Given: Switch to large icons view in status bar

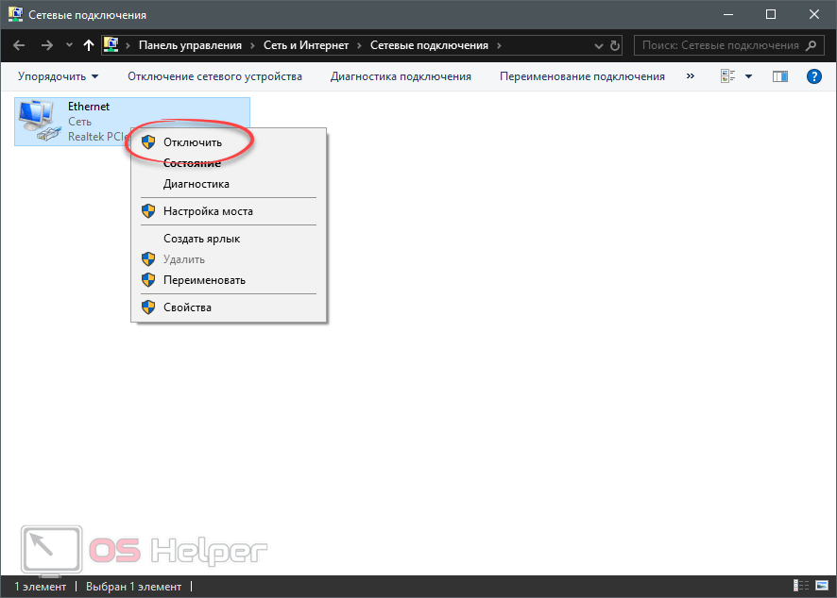Looking at the screenshot, I should pyautogui.click(x=822, y=586).
